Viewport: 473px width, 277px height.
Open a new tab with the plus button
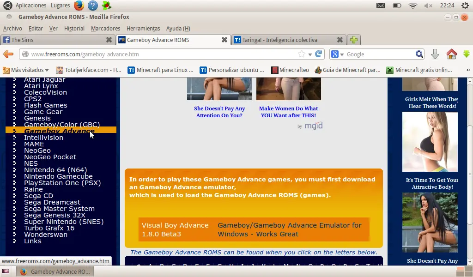coord(354,40)
